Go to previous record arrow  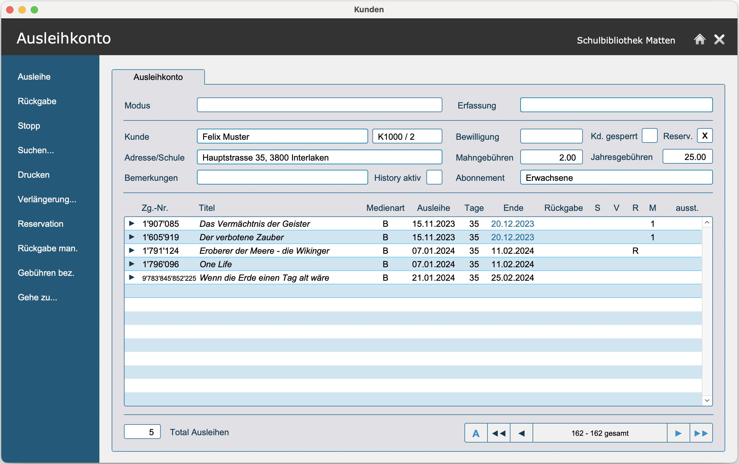click(521, 433)
